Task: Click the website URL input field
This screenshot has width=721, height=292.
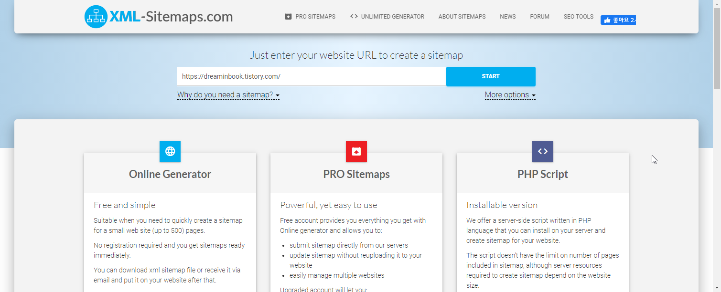Action: coord(312,76)
